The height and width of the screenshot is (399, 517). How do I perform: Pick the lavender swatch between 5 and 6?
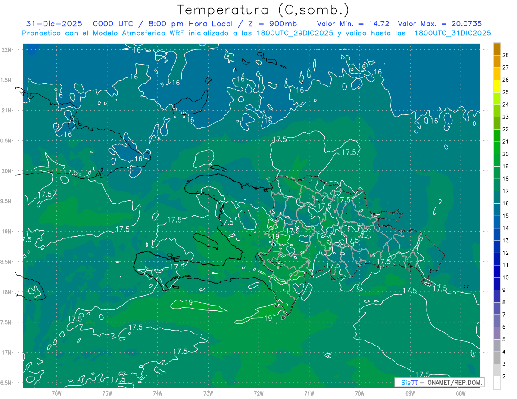pyautogui.click(x=497, y=333)
